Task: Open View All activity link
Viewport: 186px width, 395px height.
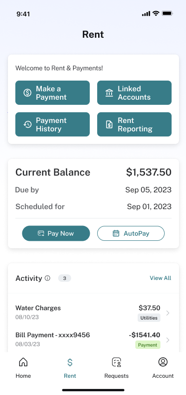Action: point(160,278)
